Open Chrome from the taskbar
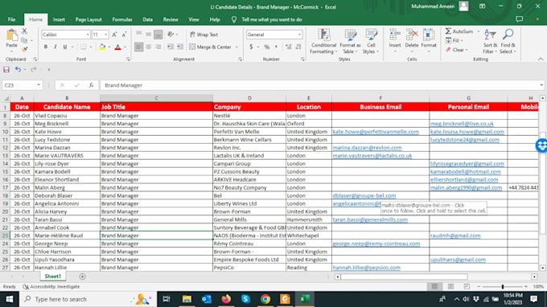547x307 pixels. click(265, 299)
